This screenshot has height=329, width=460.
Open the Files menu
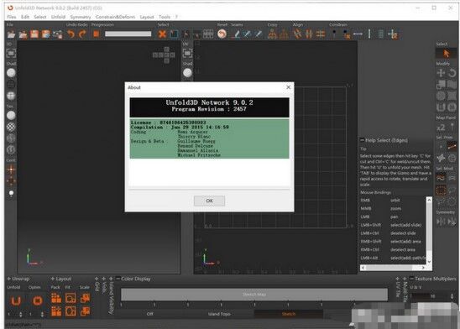pyautogui.click(x=12, y=17)
